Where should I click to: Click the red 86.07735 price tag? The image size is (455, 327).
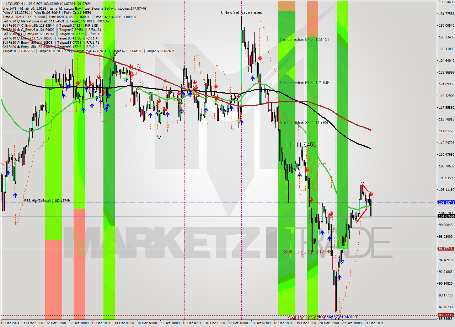tap(446, 315)
